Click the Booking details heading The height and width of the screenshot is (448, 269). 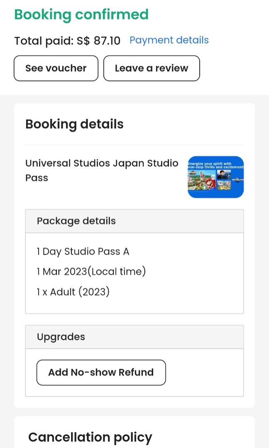pyautogui.click(x=74, y=124)
